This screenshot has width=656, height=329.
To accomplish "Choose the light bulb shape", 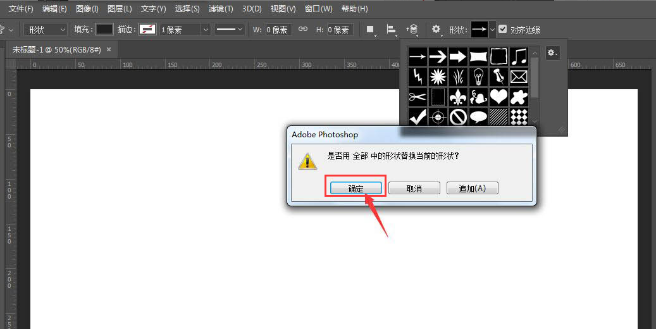I will (478, 77).
